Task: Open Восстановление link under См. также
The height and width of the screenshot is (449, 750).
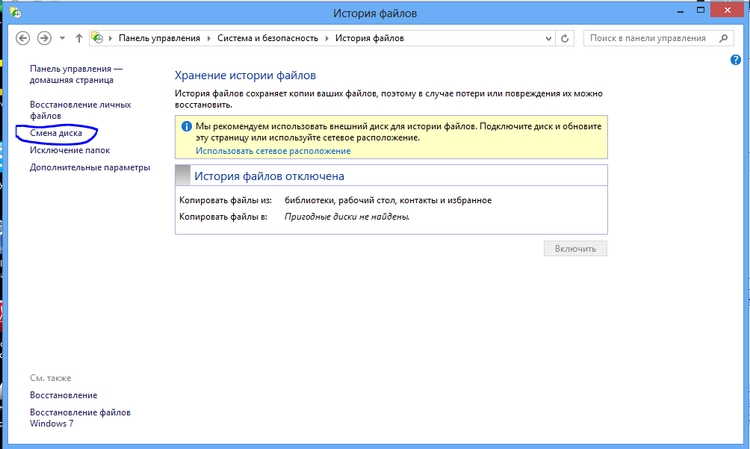Action: coord(63,395)
